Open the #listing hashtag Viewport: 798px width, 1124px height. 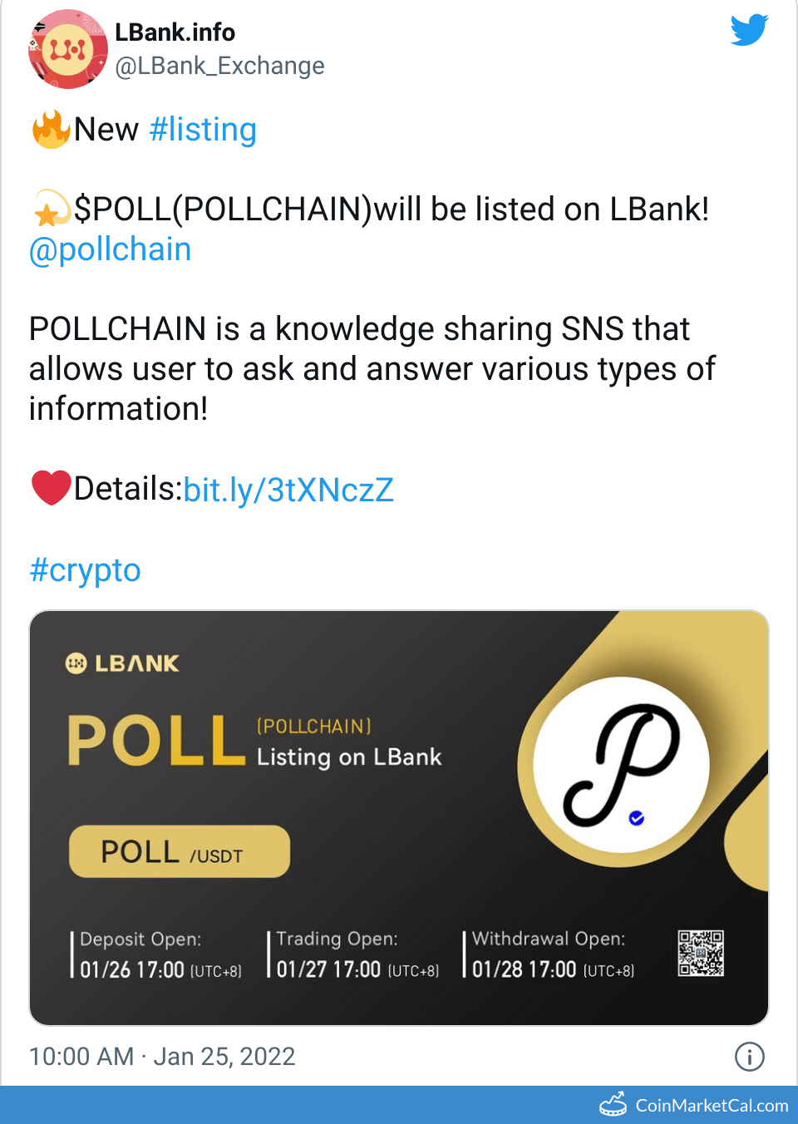pos(203,130)
